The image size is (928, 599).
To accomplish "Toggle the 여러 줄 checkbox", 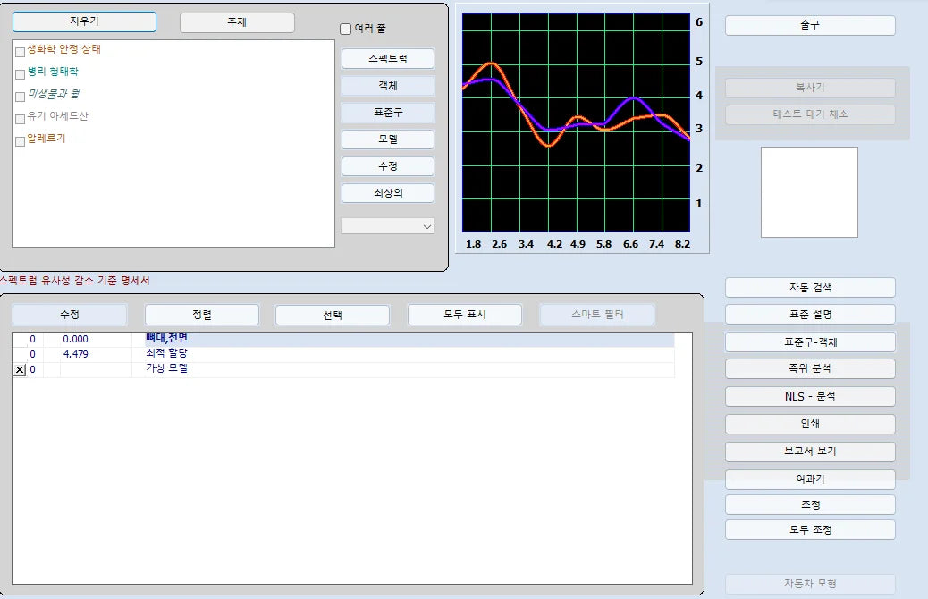I will (x=346, y=29).
